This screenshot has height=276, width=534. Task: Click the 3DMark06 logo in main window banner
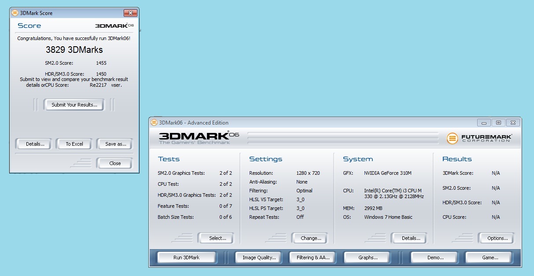pyautogui.click(x=199, y=137)
